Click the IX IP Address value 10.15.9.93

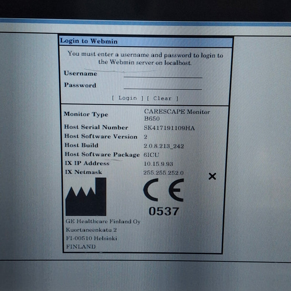pos(158,163)
